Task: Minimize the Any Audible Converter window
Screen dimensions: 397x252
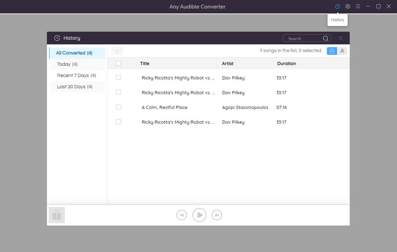Action: (x=368, y=6)
